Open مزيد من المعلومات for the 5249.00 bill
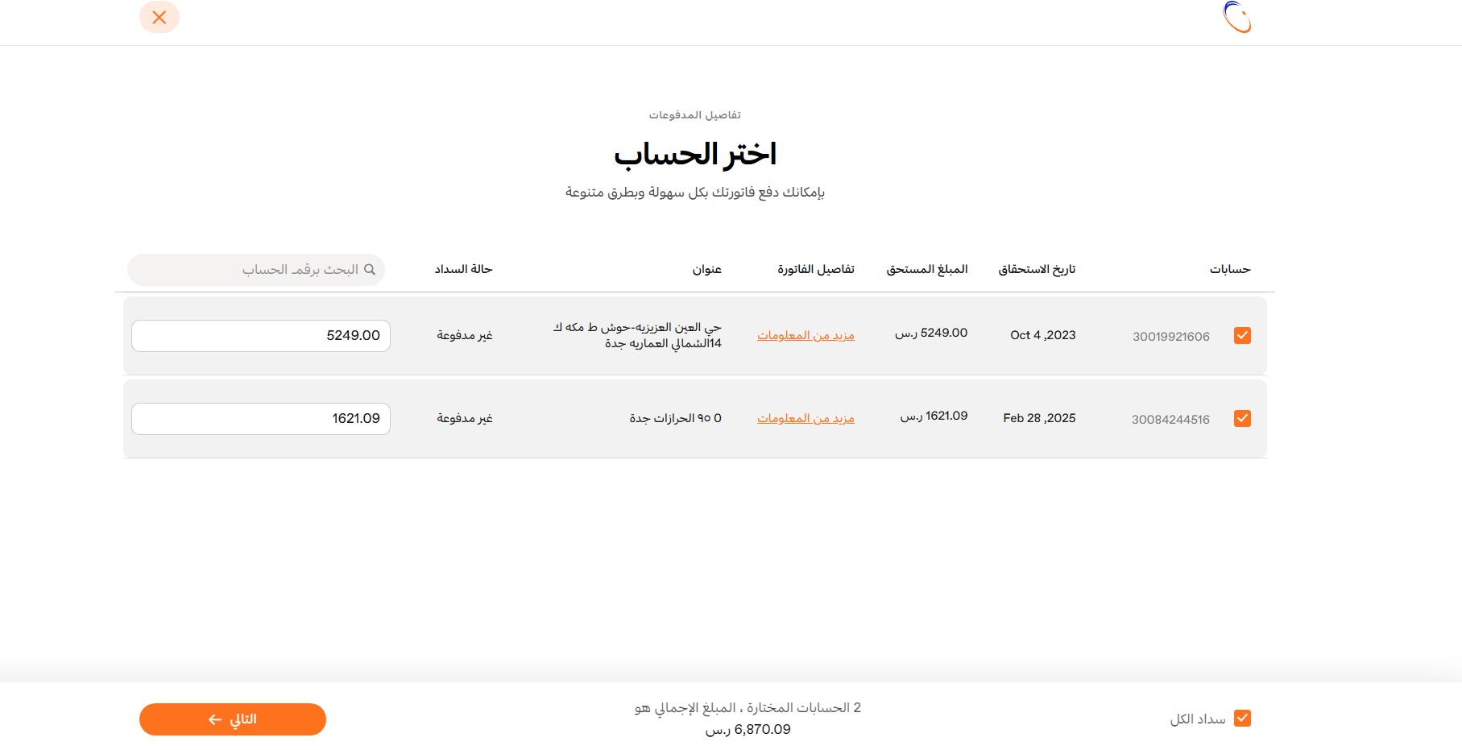 [806, 335]
